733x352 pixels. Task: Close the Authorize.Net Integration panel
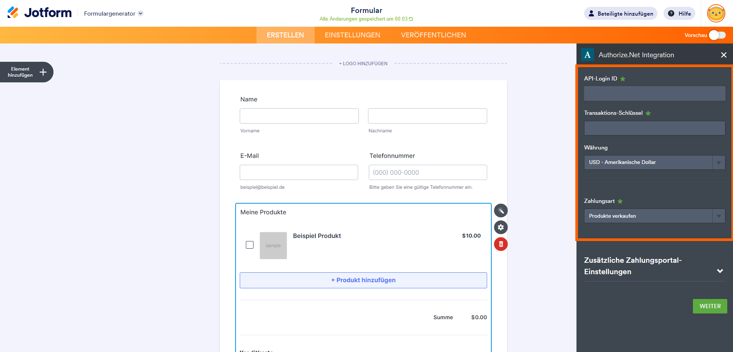pos(723,55)
